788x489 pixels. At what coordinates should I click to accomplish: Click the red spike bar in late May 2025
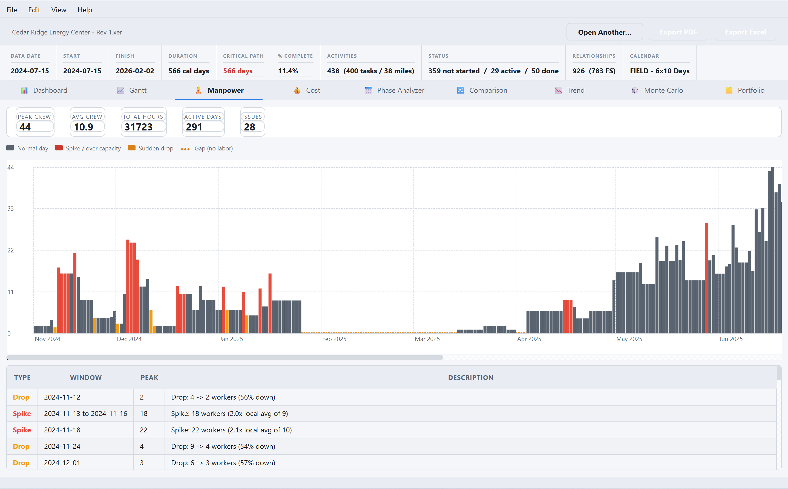click(706, 278)
